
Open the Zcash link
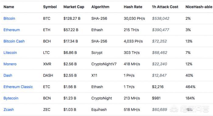pyautogui.click(x=9, y=110)
